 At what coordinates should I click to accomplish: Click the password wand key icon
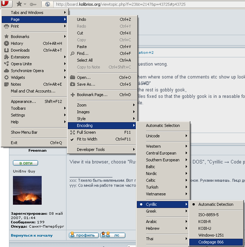point(33,4)
